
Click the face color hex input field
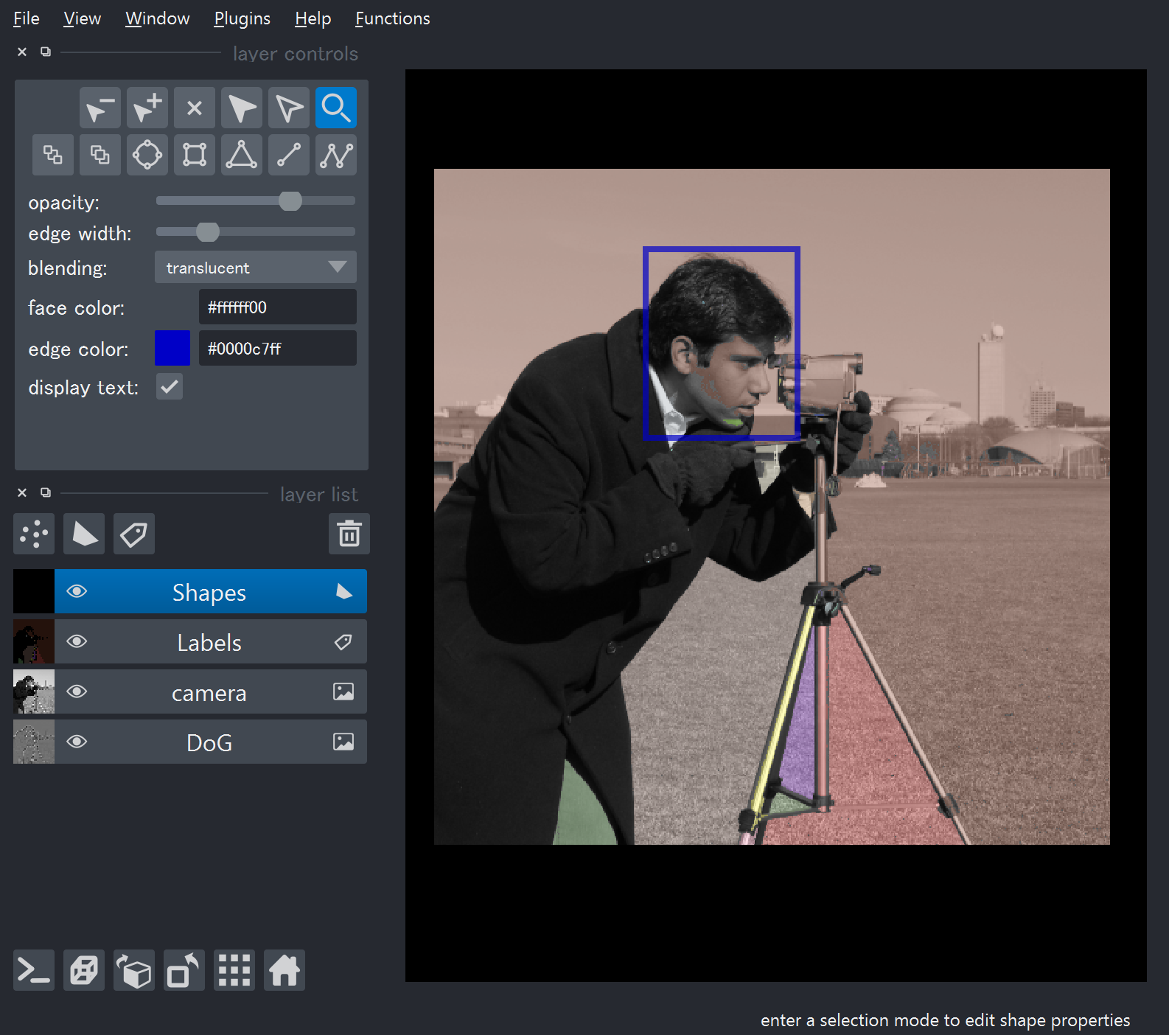pos(277,307)
